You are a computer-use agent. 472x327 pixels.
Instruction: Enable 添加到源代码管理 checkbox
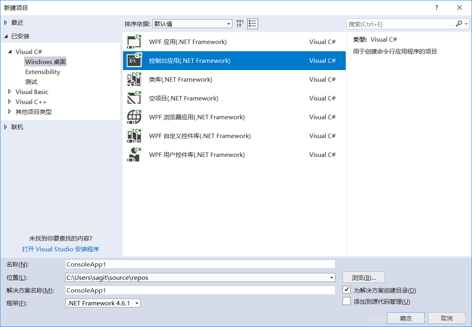[x=347, y=301]
